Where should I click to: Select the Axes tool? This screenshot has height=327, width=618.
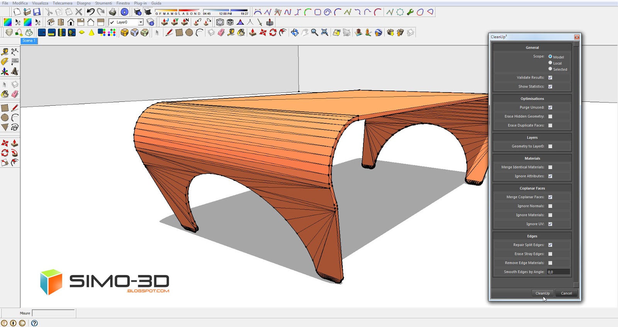point(5,71)
